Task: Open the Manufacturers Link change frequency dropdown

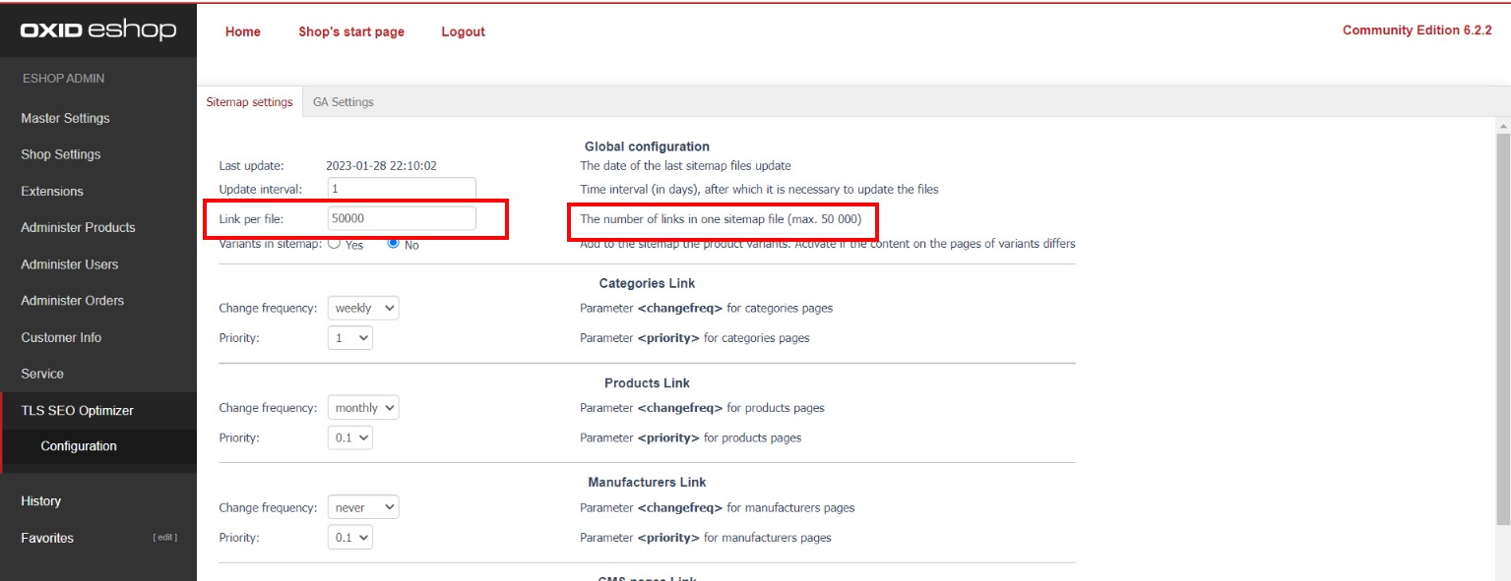Action: pos(362,506)
